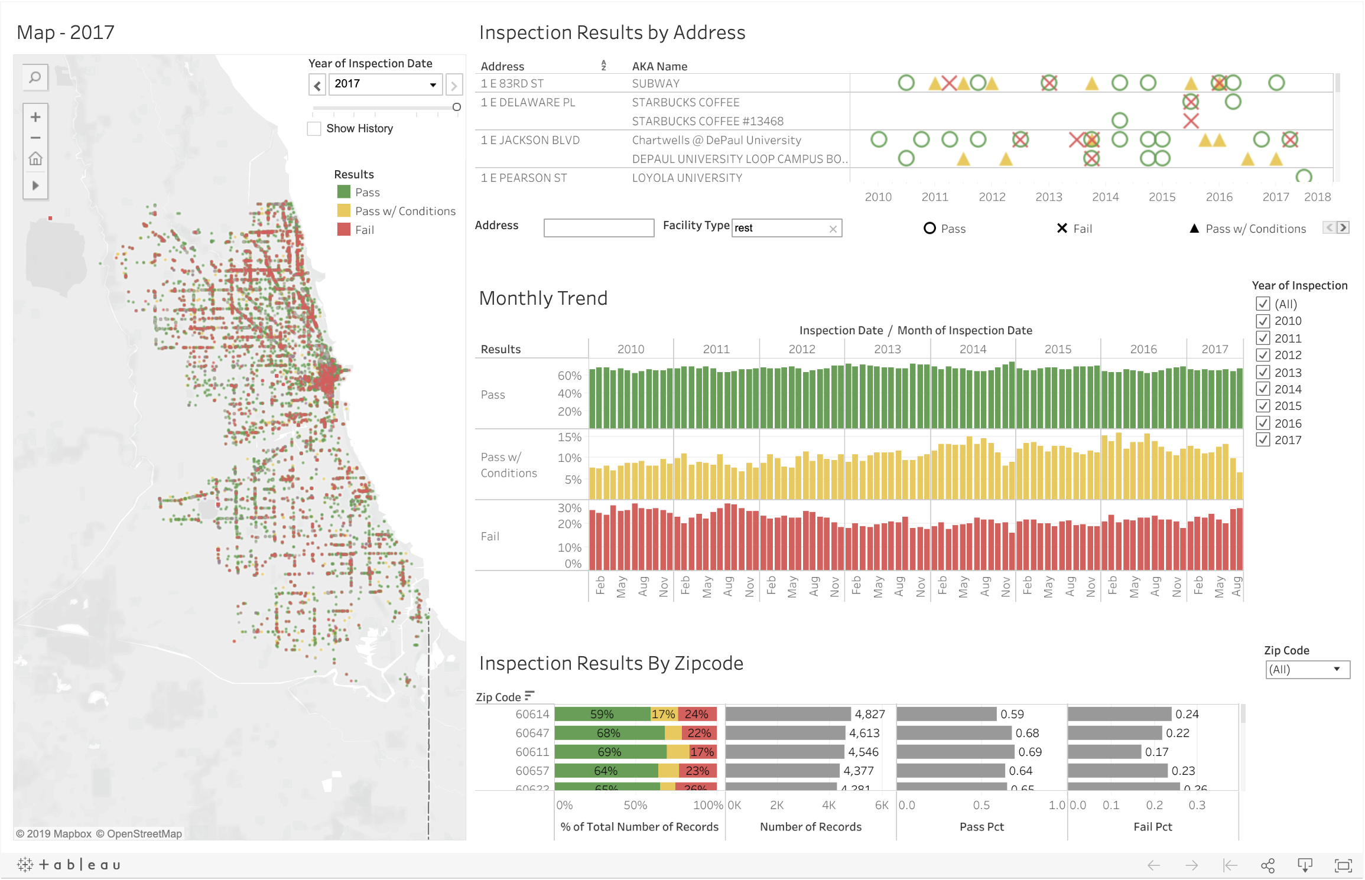Click the undo arrow in bottom toolbar
This screenshot has height=880, width=1365.
1153,865
